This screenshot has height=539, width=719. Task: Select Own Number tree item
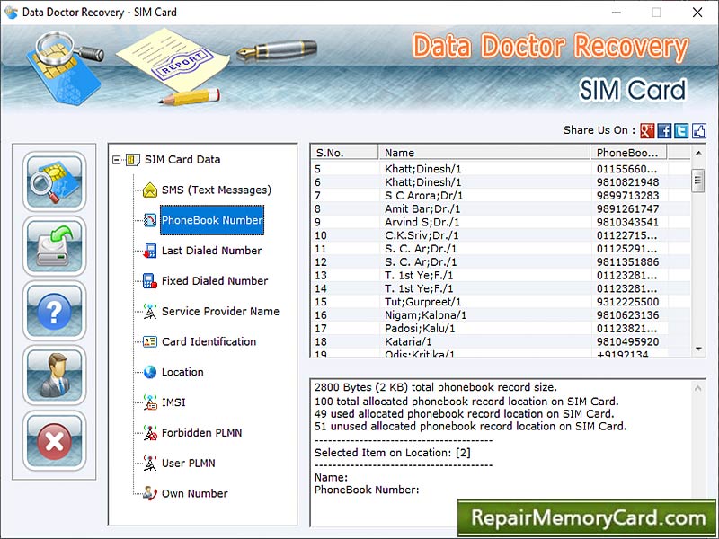pos(194,493)
